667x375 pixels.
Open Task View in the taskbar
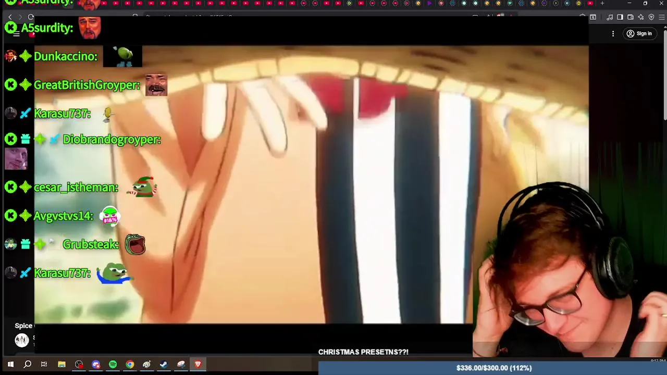pyautogui.click(x=44, y=365)
